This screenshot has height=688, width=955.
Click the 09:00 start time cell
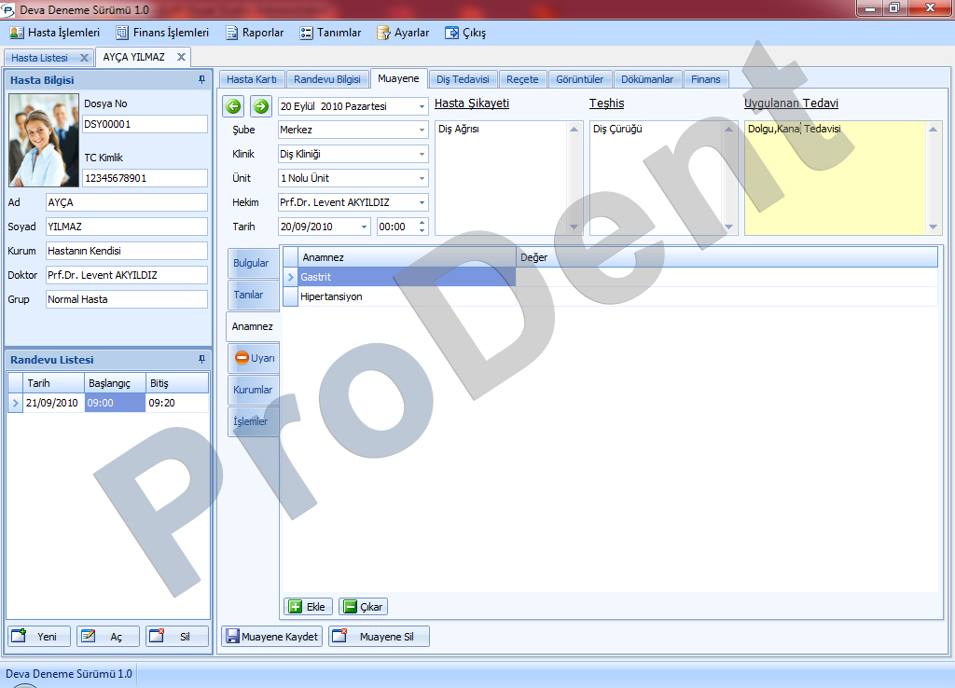pos(115,403)
